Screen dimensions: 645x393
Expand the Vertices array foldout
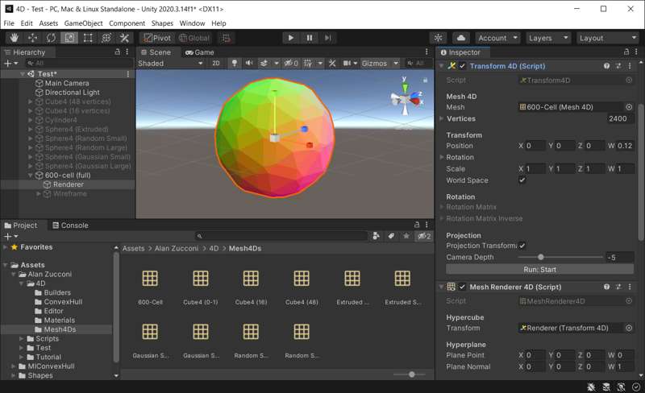tap(441, 118)
